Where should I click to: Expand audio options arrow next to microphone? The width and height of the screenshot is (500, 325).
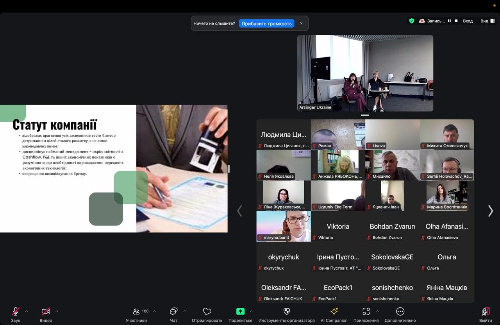[27, 311]
